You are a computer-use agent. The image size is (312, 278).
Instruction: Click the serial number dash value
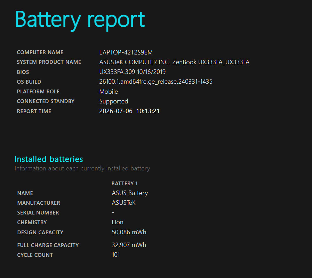(113, 212)
